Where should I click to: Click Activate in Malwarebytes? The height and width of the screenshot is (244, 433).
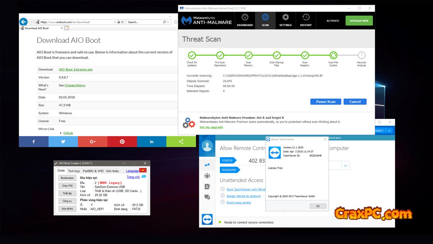point(333,21)
